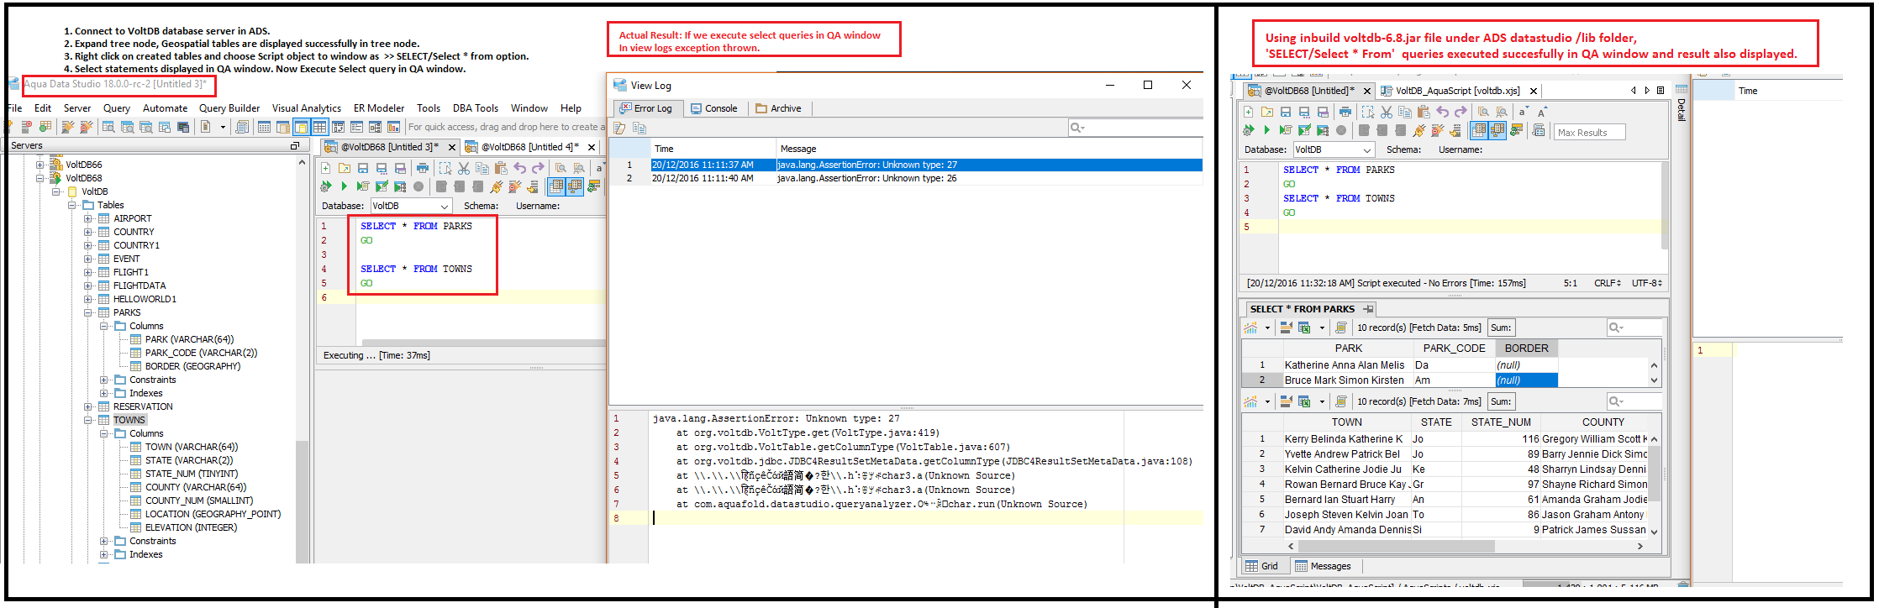The height and width of the screenshot is (608, 1879).
Task: Click Select All dashed-rectangle icon in right-side editor
Action: pyautogui.click(x=1368, y=112)
